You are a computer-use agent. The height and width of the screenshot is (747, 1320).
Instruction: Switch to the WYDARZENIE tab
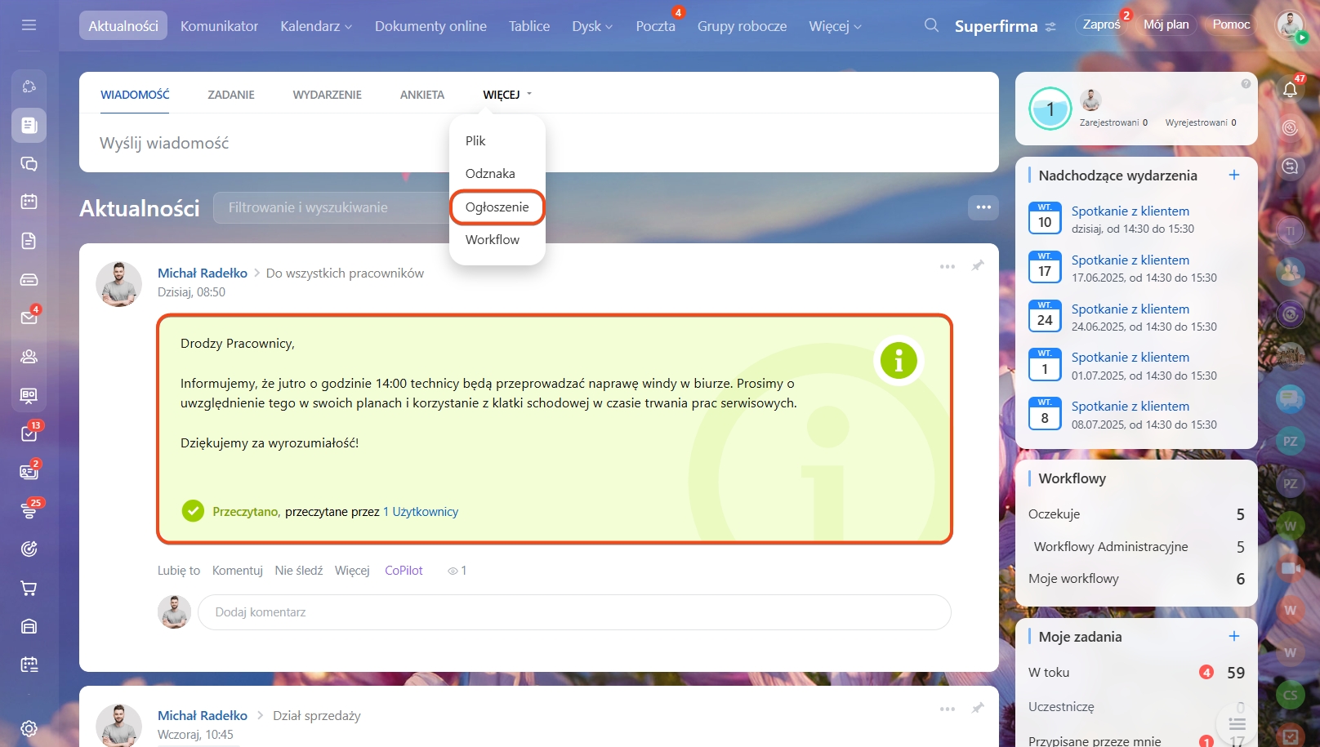tap(328, 95)
